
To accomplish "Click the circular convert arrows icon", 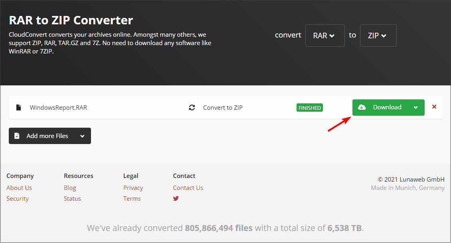I will coord(192,108).
